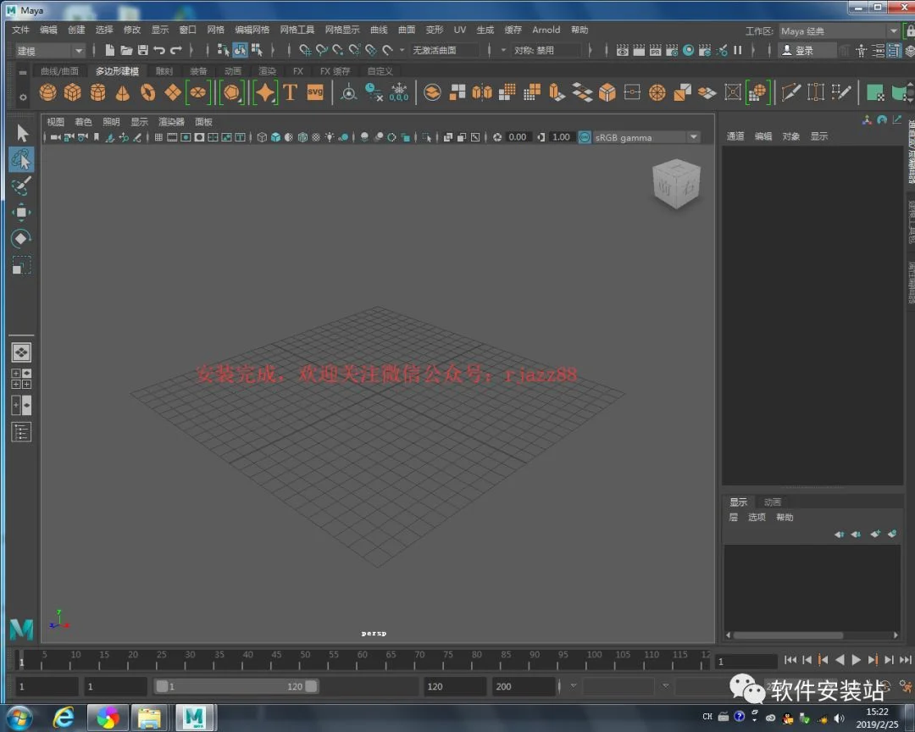
Task: Click the Type text tool icon
Action: [x=290, y=92]
